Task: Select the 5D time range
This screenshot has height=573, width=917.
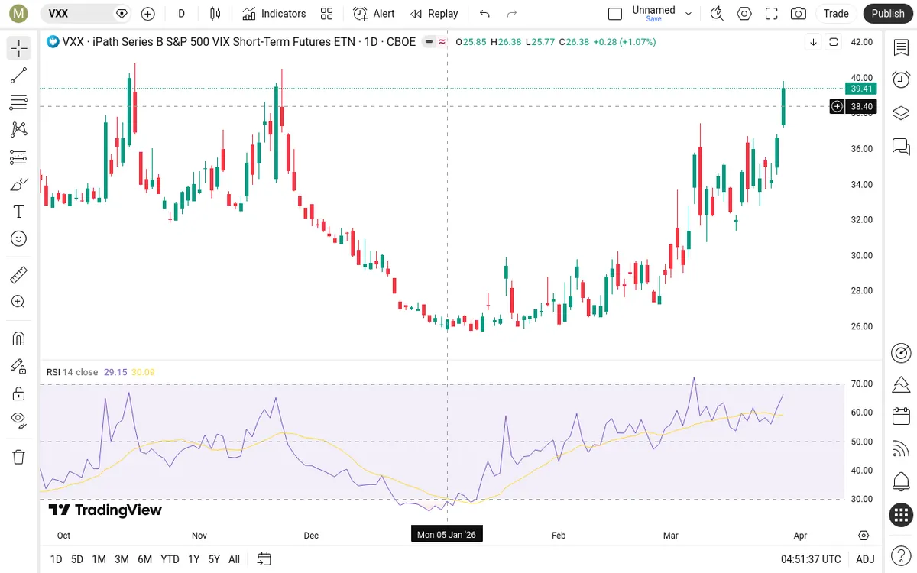Action: tap(77, 559)
